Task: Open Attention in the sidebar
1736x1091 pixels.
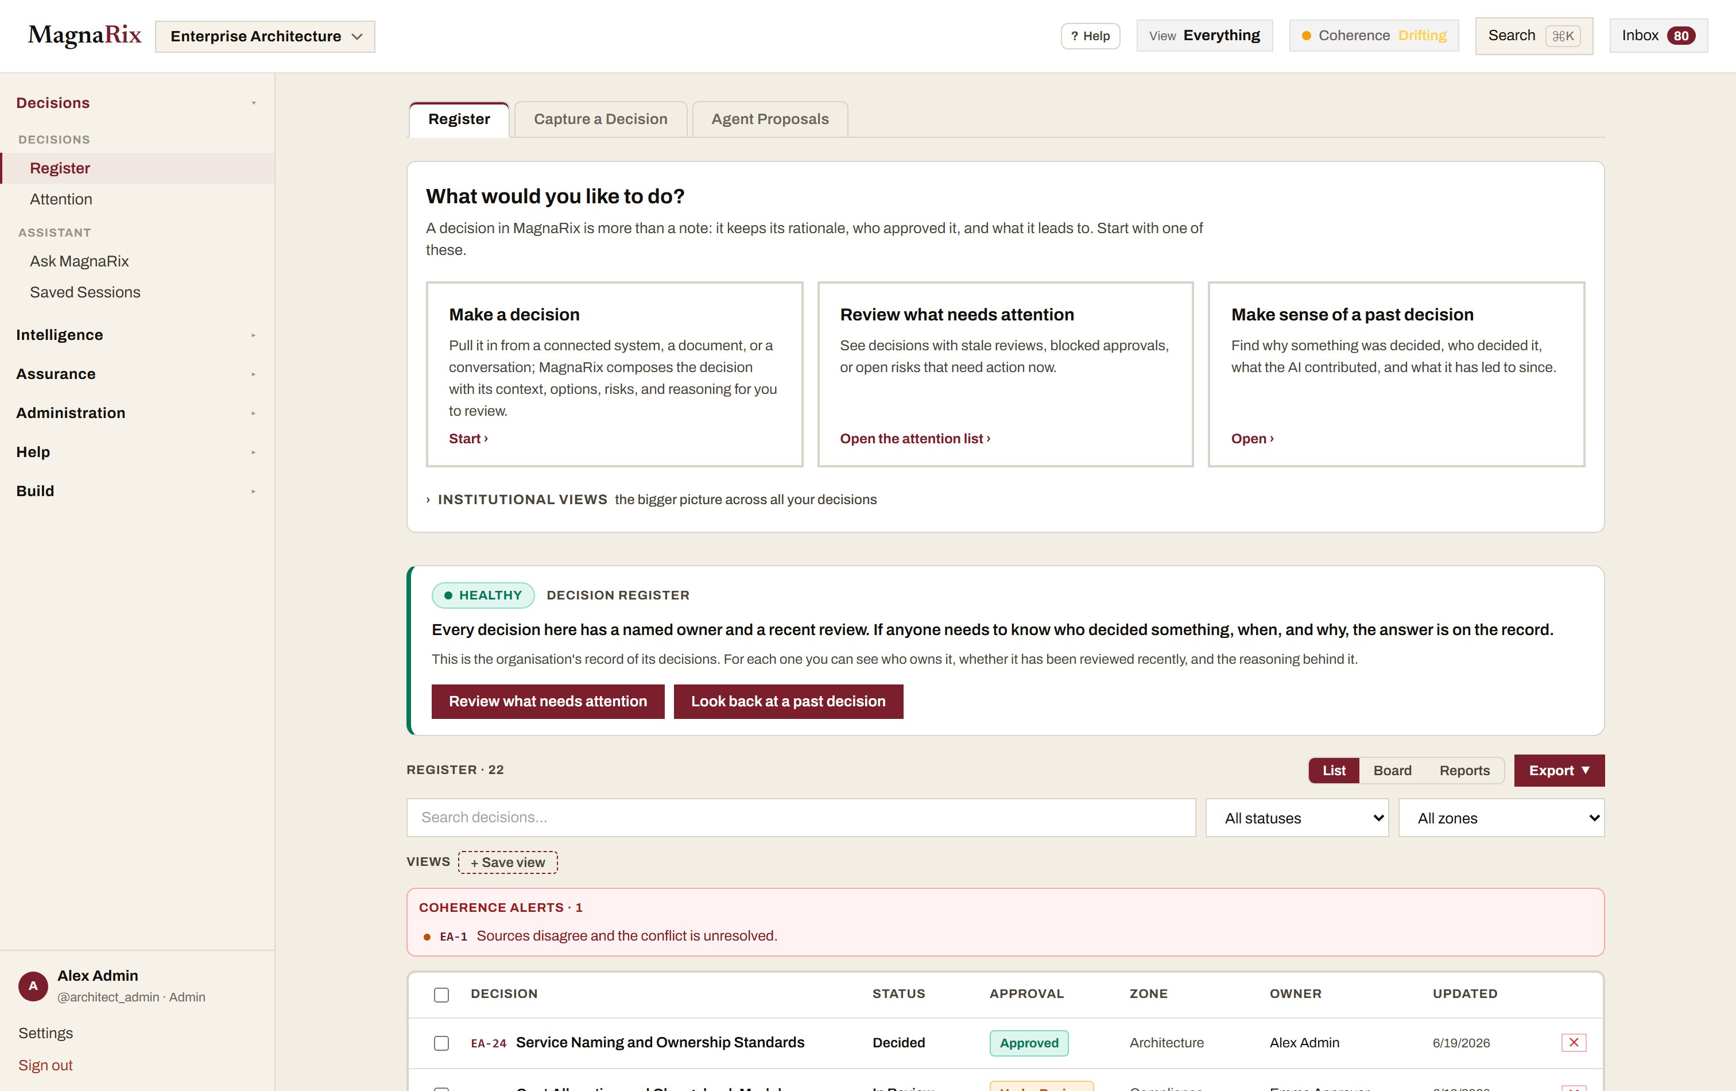Action: pyautogui.click(x=137, y=199)
